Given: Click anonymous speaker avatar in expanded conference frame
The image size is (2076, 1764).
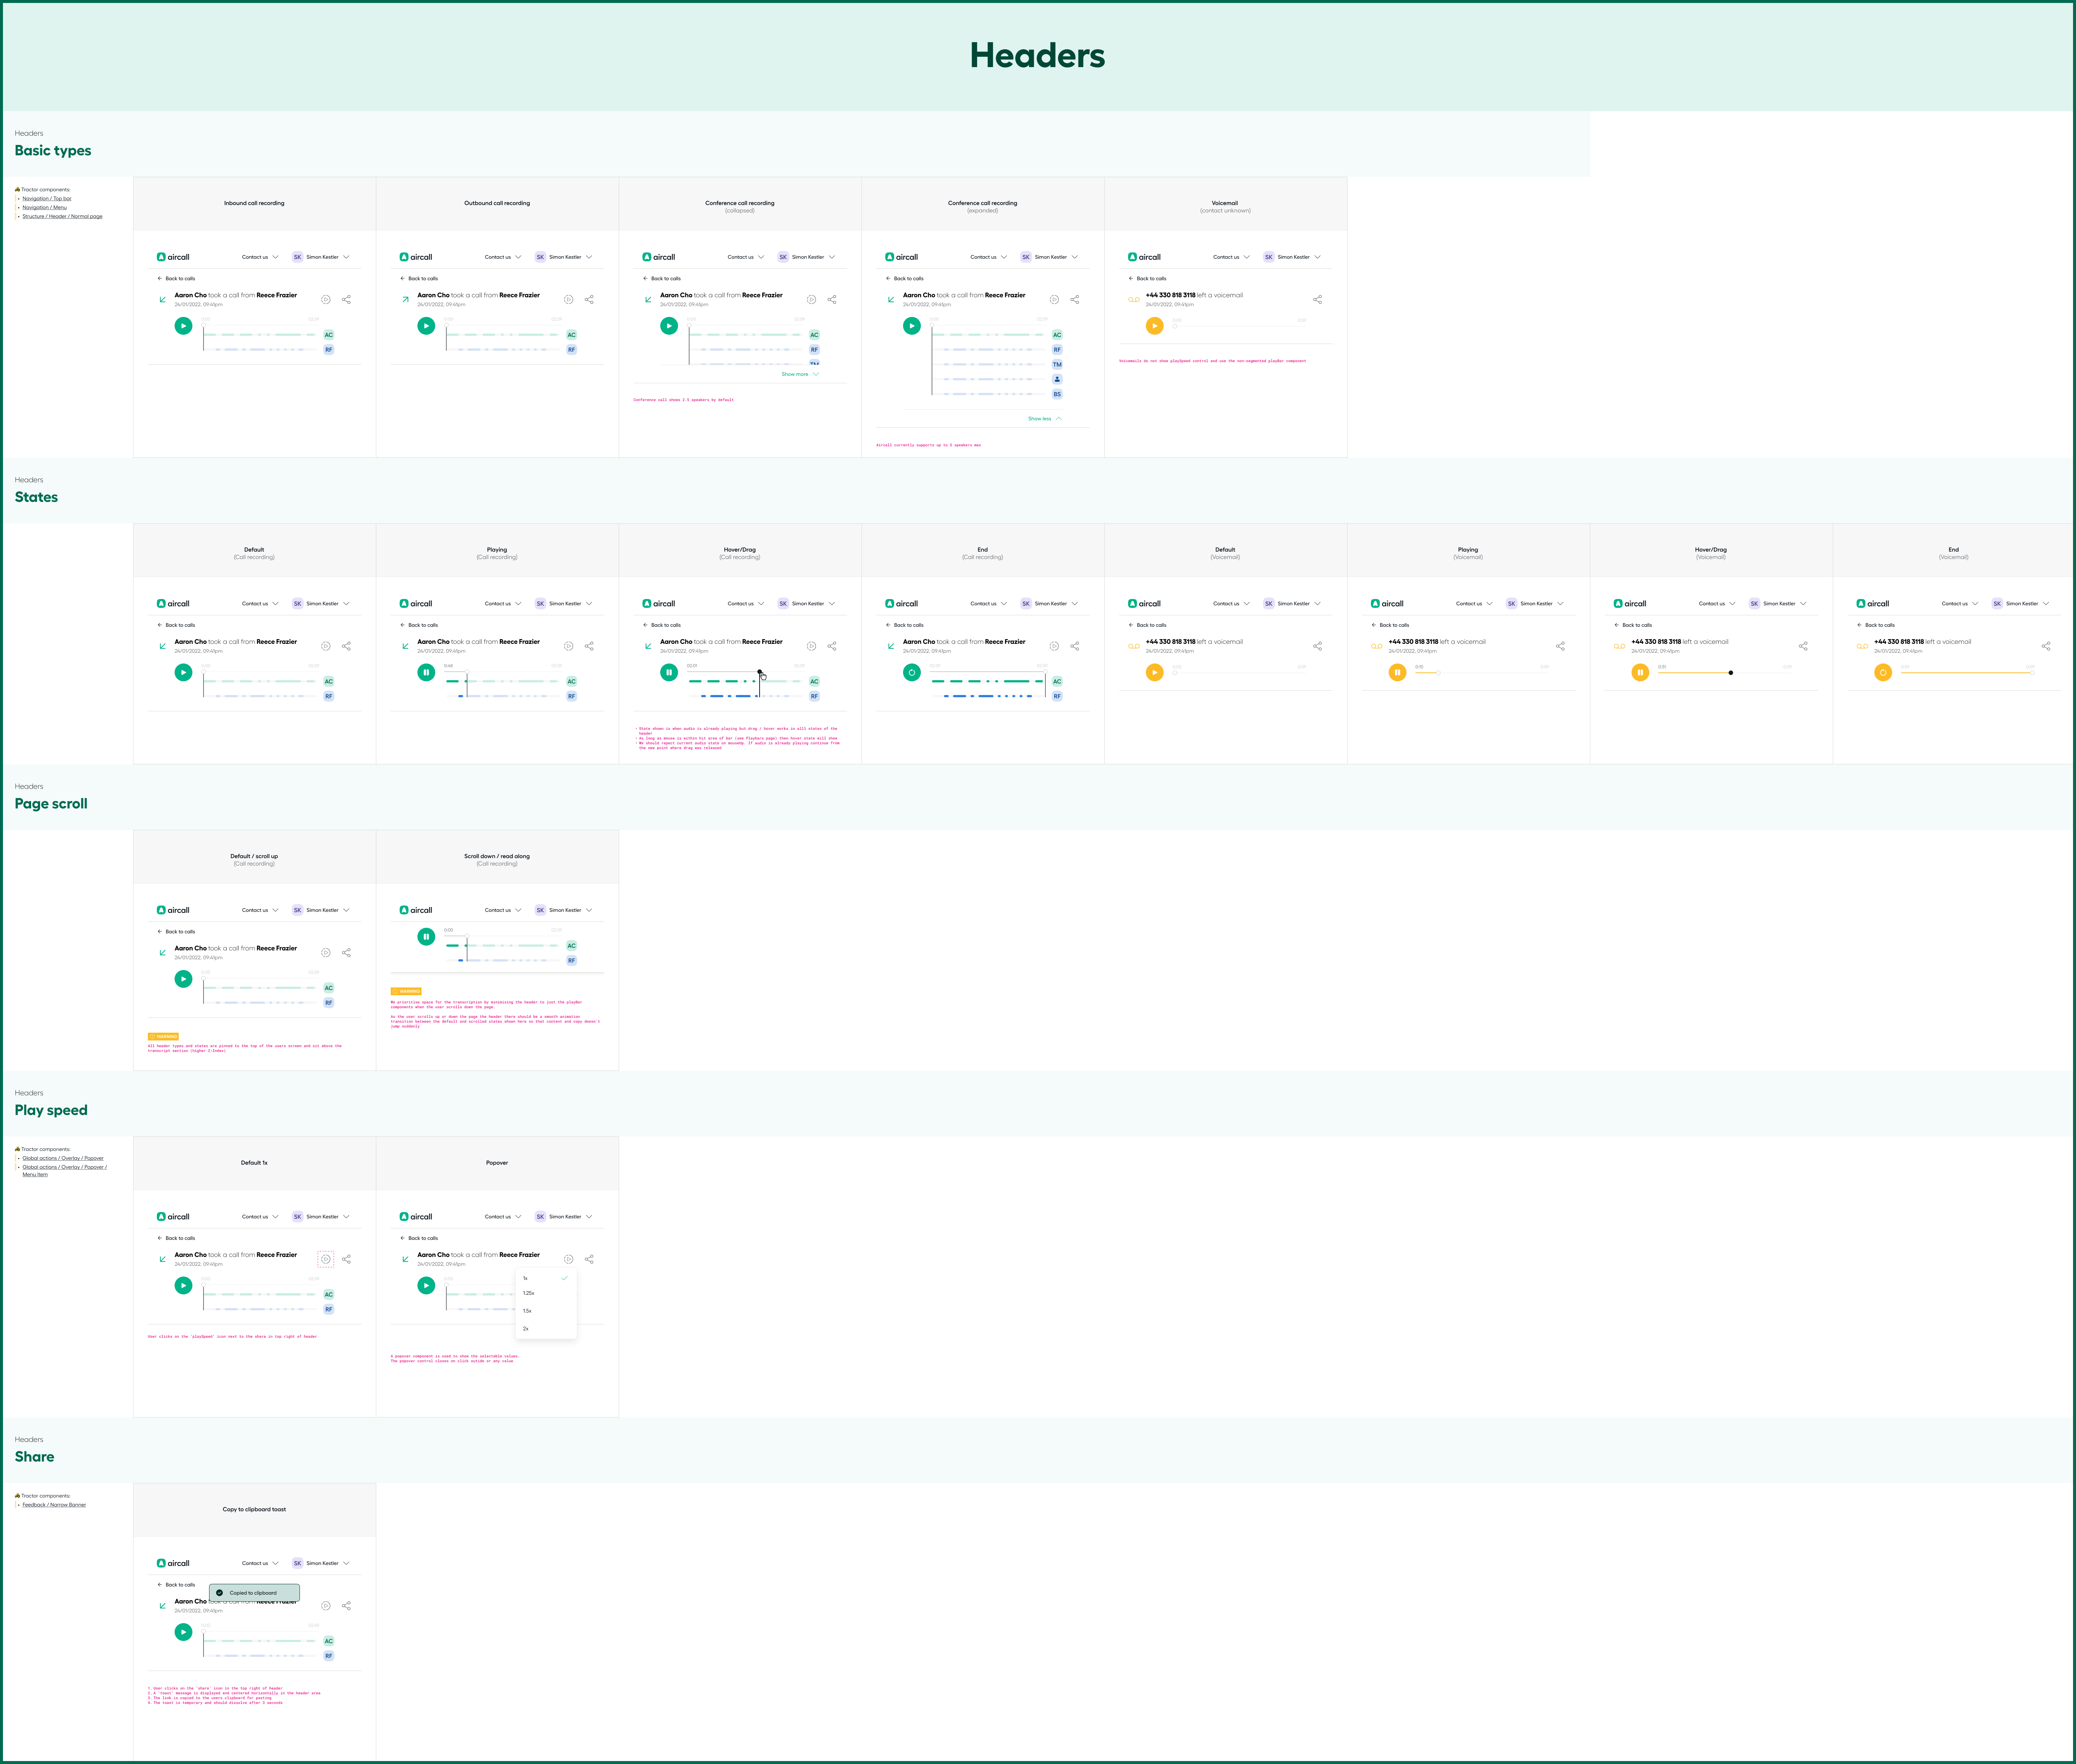Looking at the screenshot, I should tap(1057, 379).
